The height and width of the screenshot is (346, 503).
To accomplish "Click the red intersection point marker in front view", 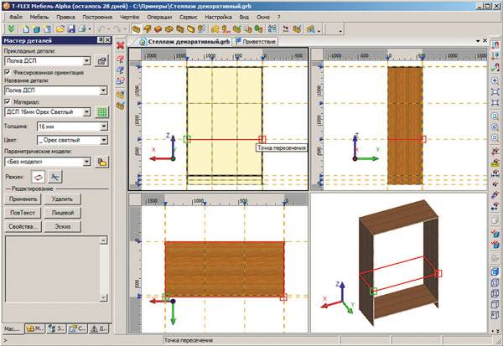I will [x=262, y=139].
